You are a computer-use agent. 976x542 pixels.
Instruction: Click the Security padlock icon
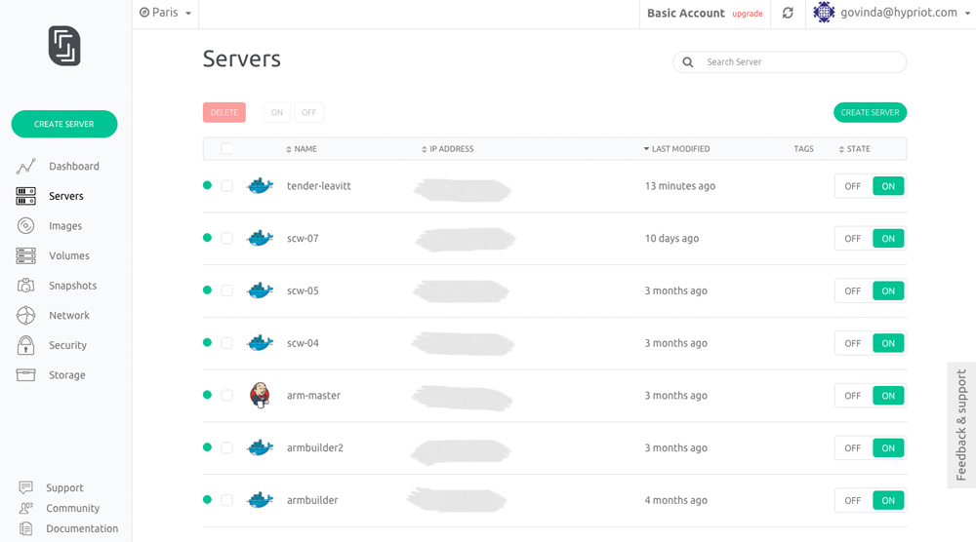click(26, 345)
